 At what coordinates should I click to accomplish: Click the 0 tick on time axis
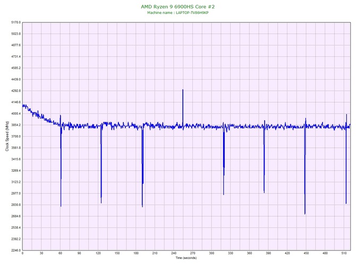(22, 253)
